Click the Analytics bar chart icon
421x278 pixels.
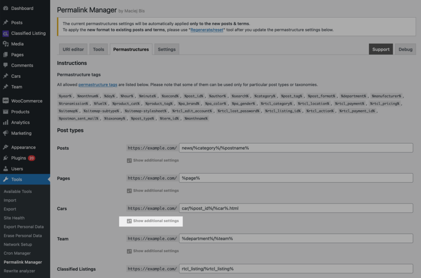coord(6,123)
